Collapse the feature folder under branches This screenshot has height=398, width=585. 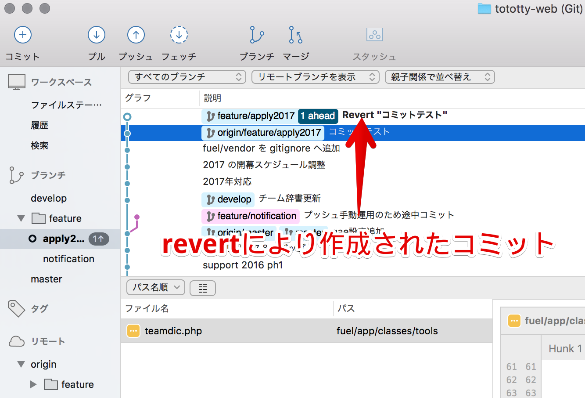pos(21,218)
